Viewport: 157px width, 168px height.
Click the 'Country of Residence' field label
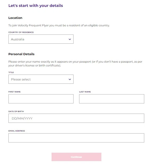[21, 32]
